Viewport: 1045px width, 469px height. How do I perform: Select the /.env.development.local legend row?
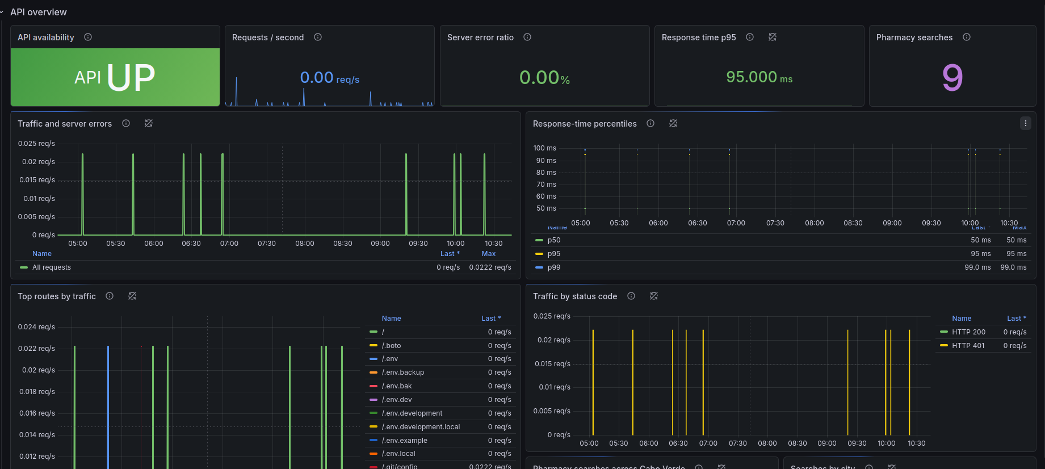(x=440, y=427)
